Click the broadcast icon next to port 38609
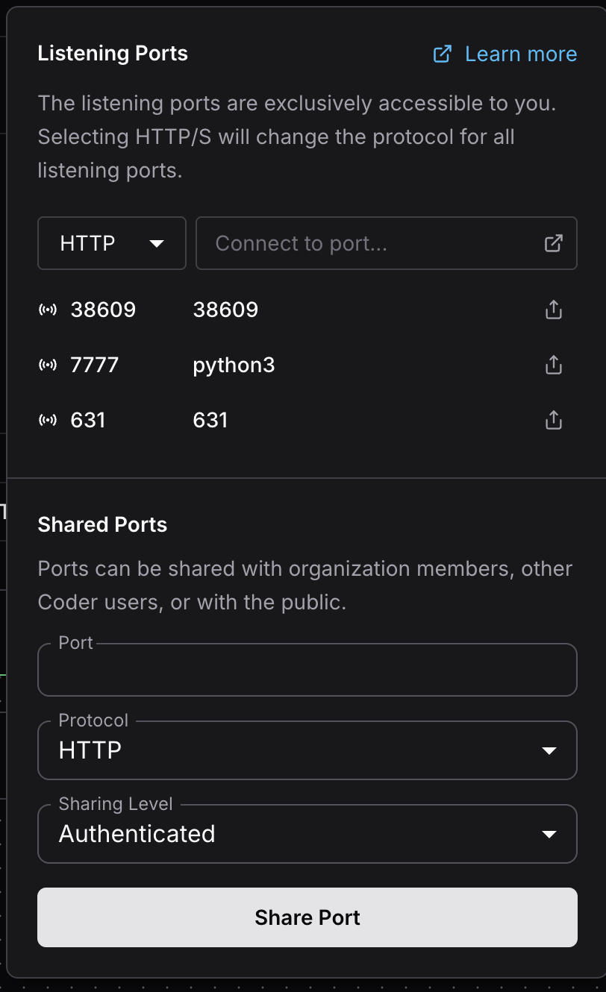Viewport: 606px width, 992px height. [48, 310]
